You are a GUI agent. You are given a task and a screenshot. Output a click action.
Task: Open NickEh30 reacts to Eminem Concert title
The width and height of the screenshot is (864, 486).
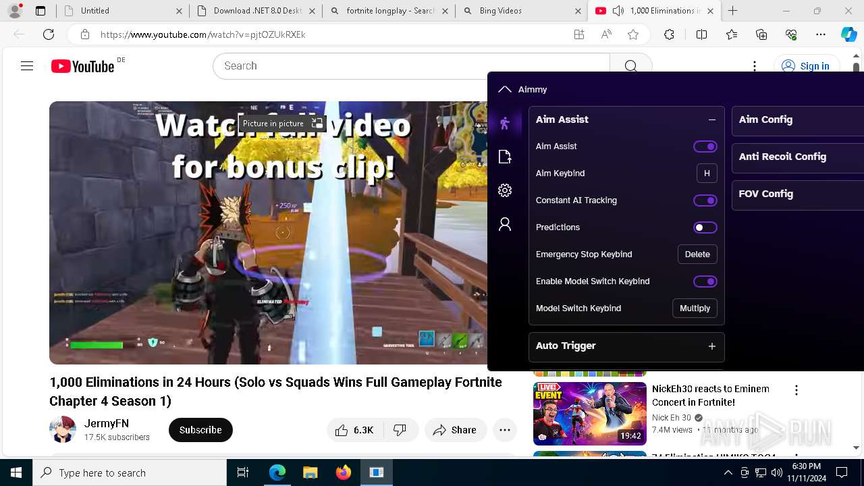click(711, 396)
